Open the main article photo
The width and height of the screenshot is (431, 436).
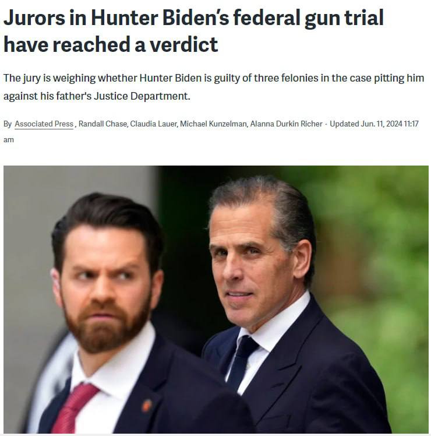(216, 299)
